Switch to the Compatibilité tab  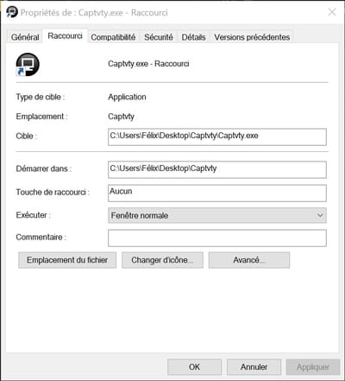(x=113, y=37)
